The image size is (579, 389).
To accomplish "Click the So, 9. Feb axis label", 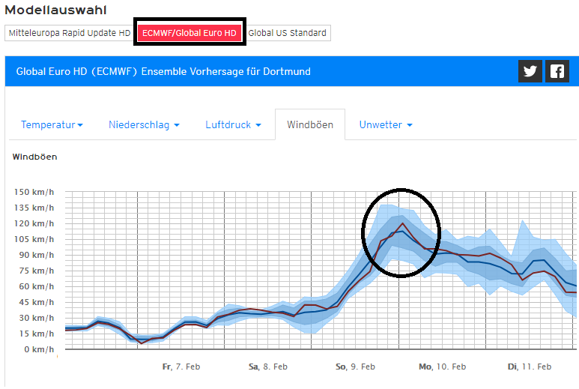I will pyautogui.click(x=355, y=367).
